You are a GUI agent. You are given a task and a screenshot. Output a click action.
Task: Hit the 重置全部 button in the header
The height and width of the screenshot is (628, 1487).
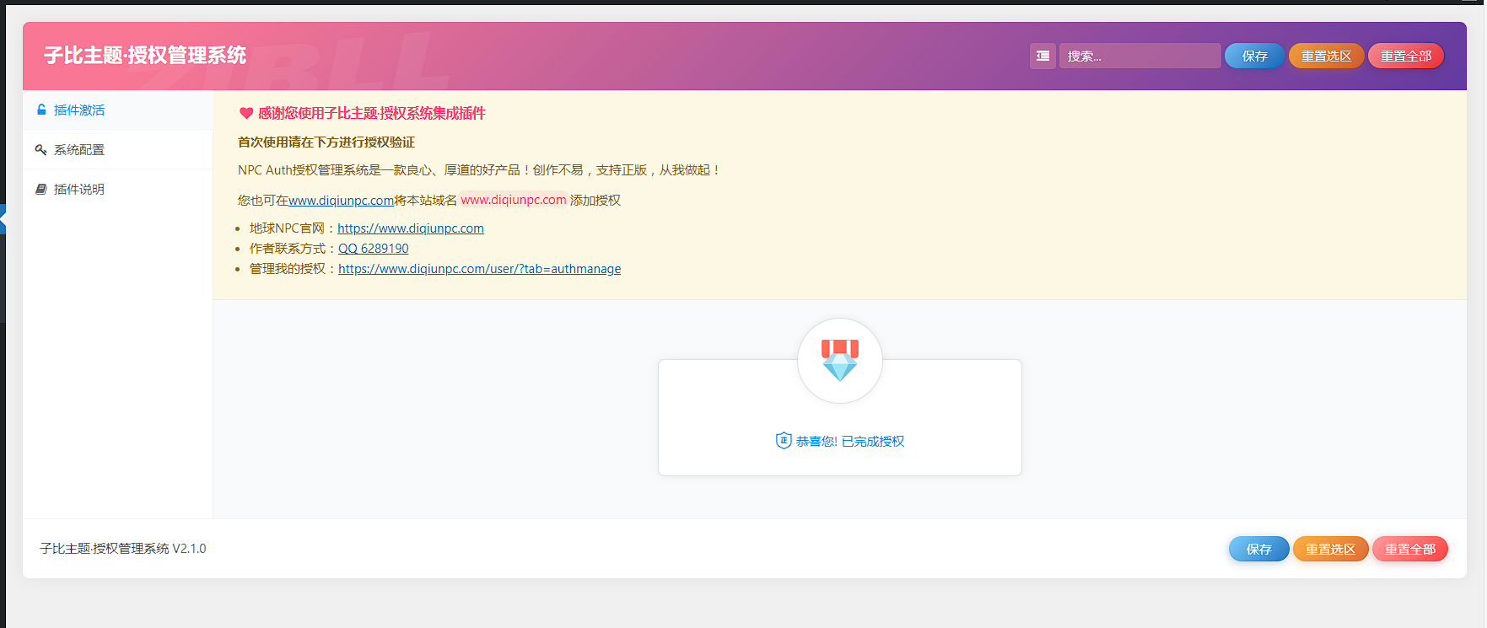(x=1405, y=56)
